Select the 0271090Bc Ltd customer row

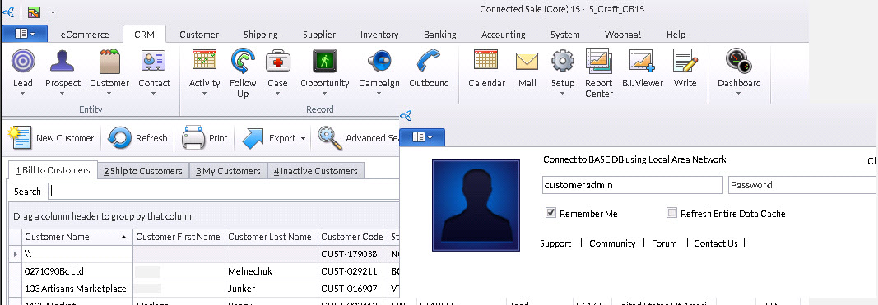coord(204,271)
